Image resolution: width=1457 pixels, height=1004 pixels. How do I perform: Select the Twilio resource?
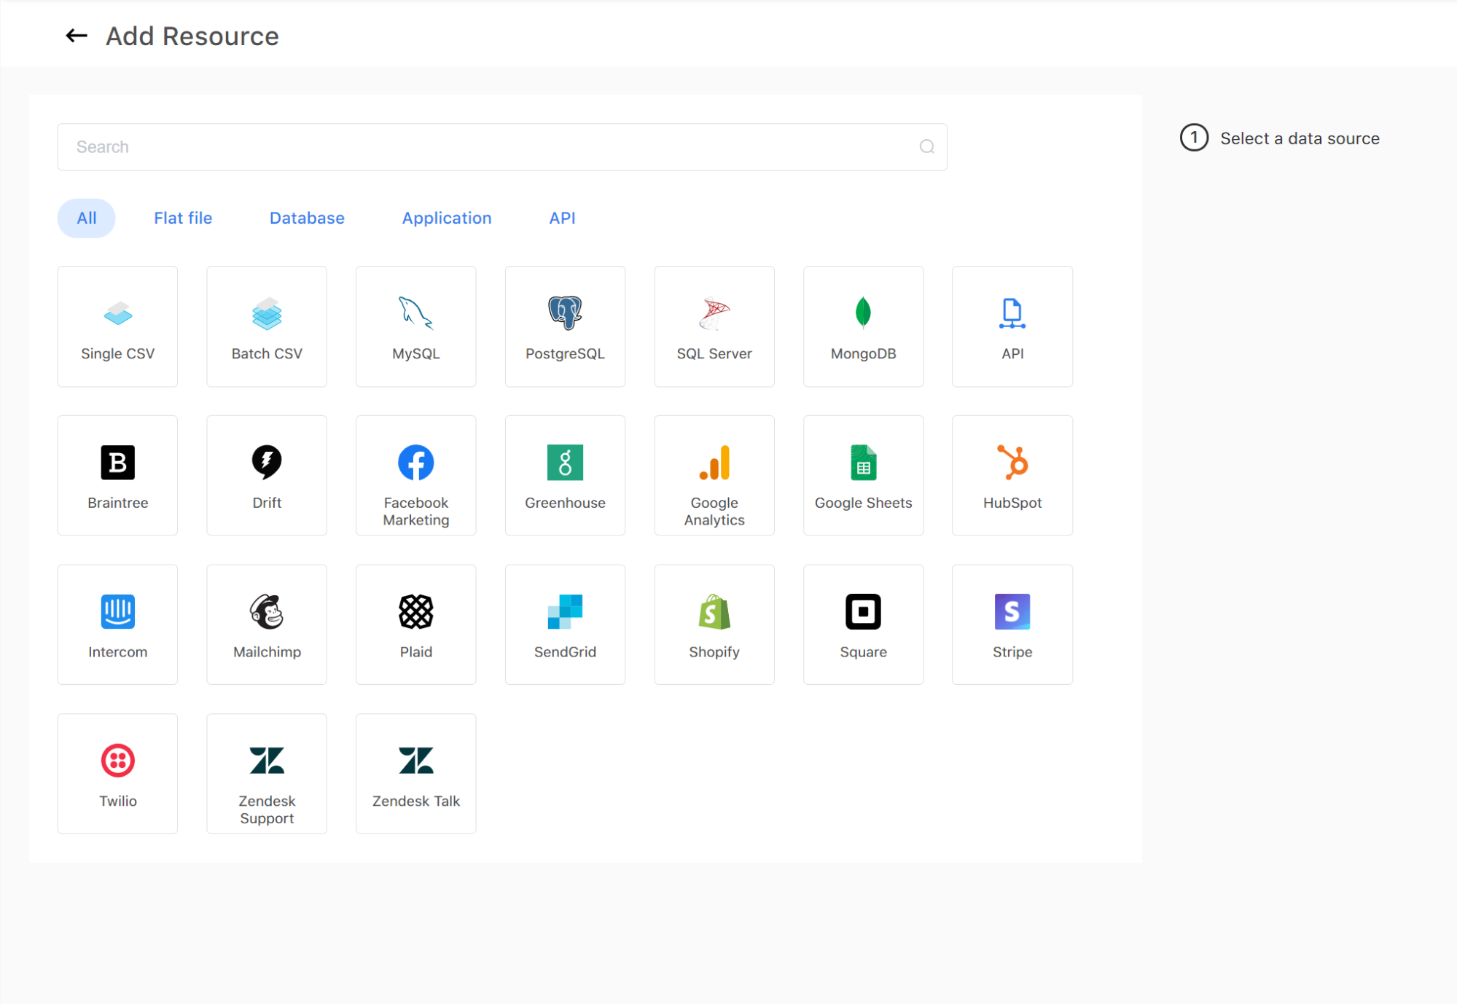click(x=118, y=774)
